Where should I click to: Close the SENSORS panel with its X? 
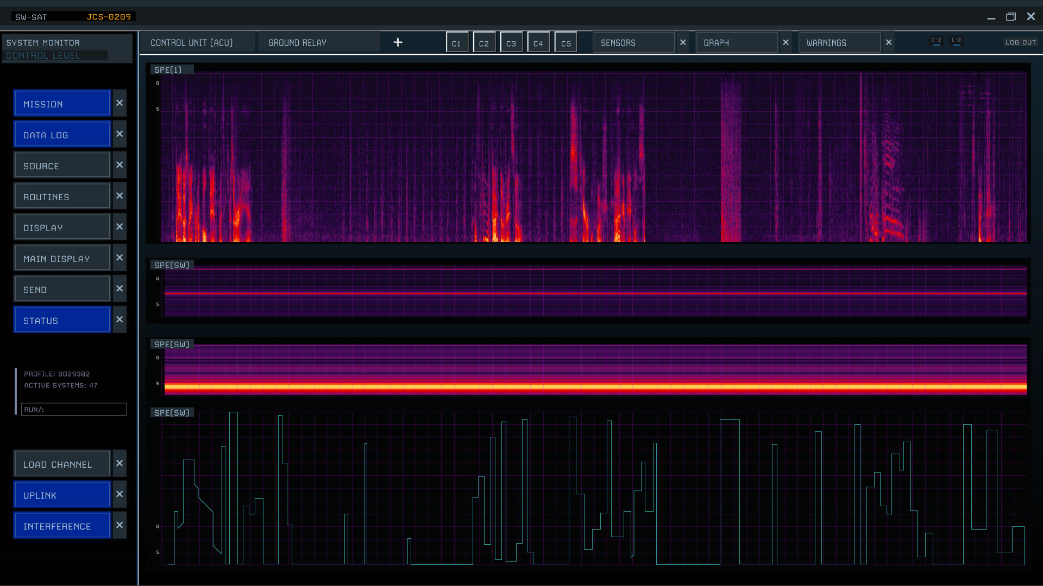point(683,42)
